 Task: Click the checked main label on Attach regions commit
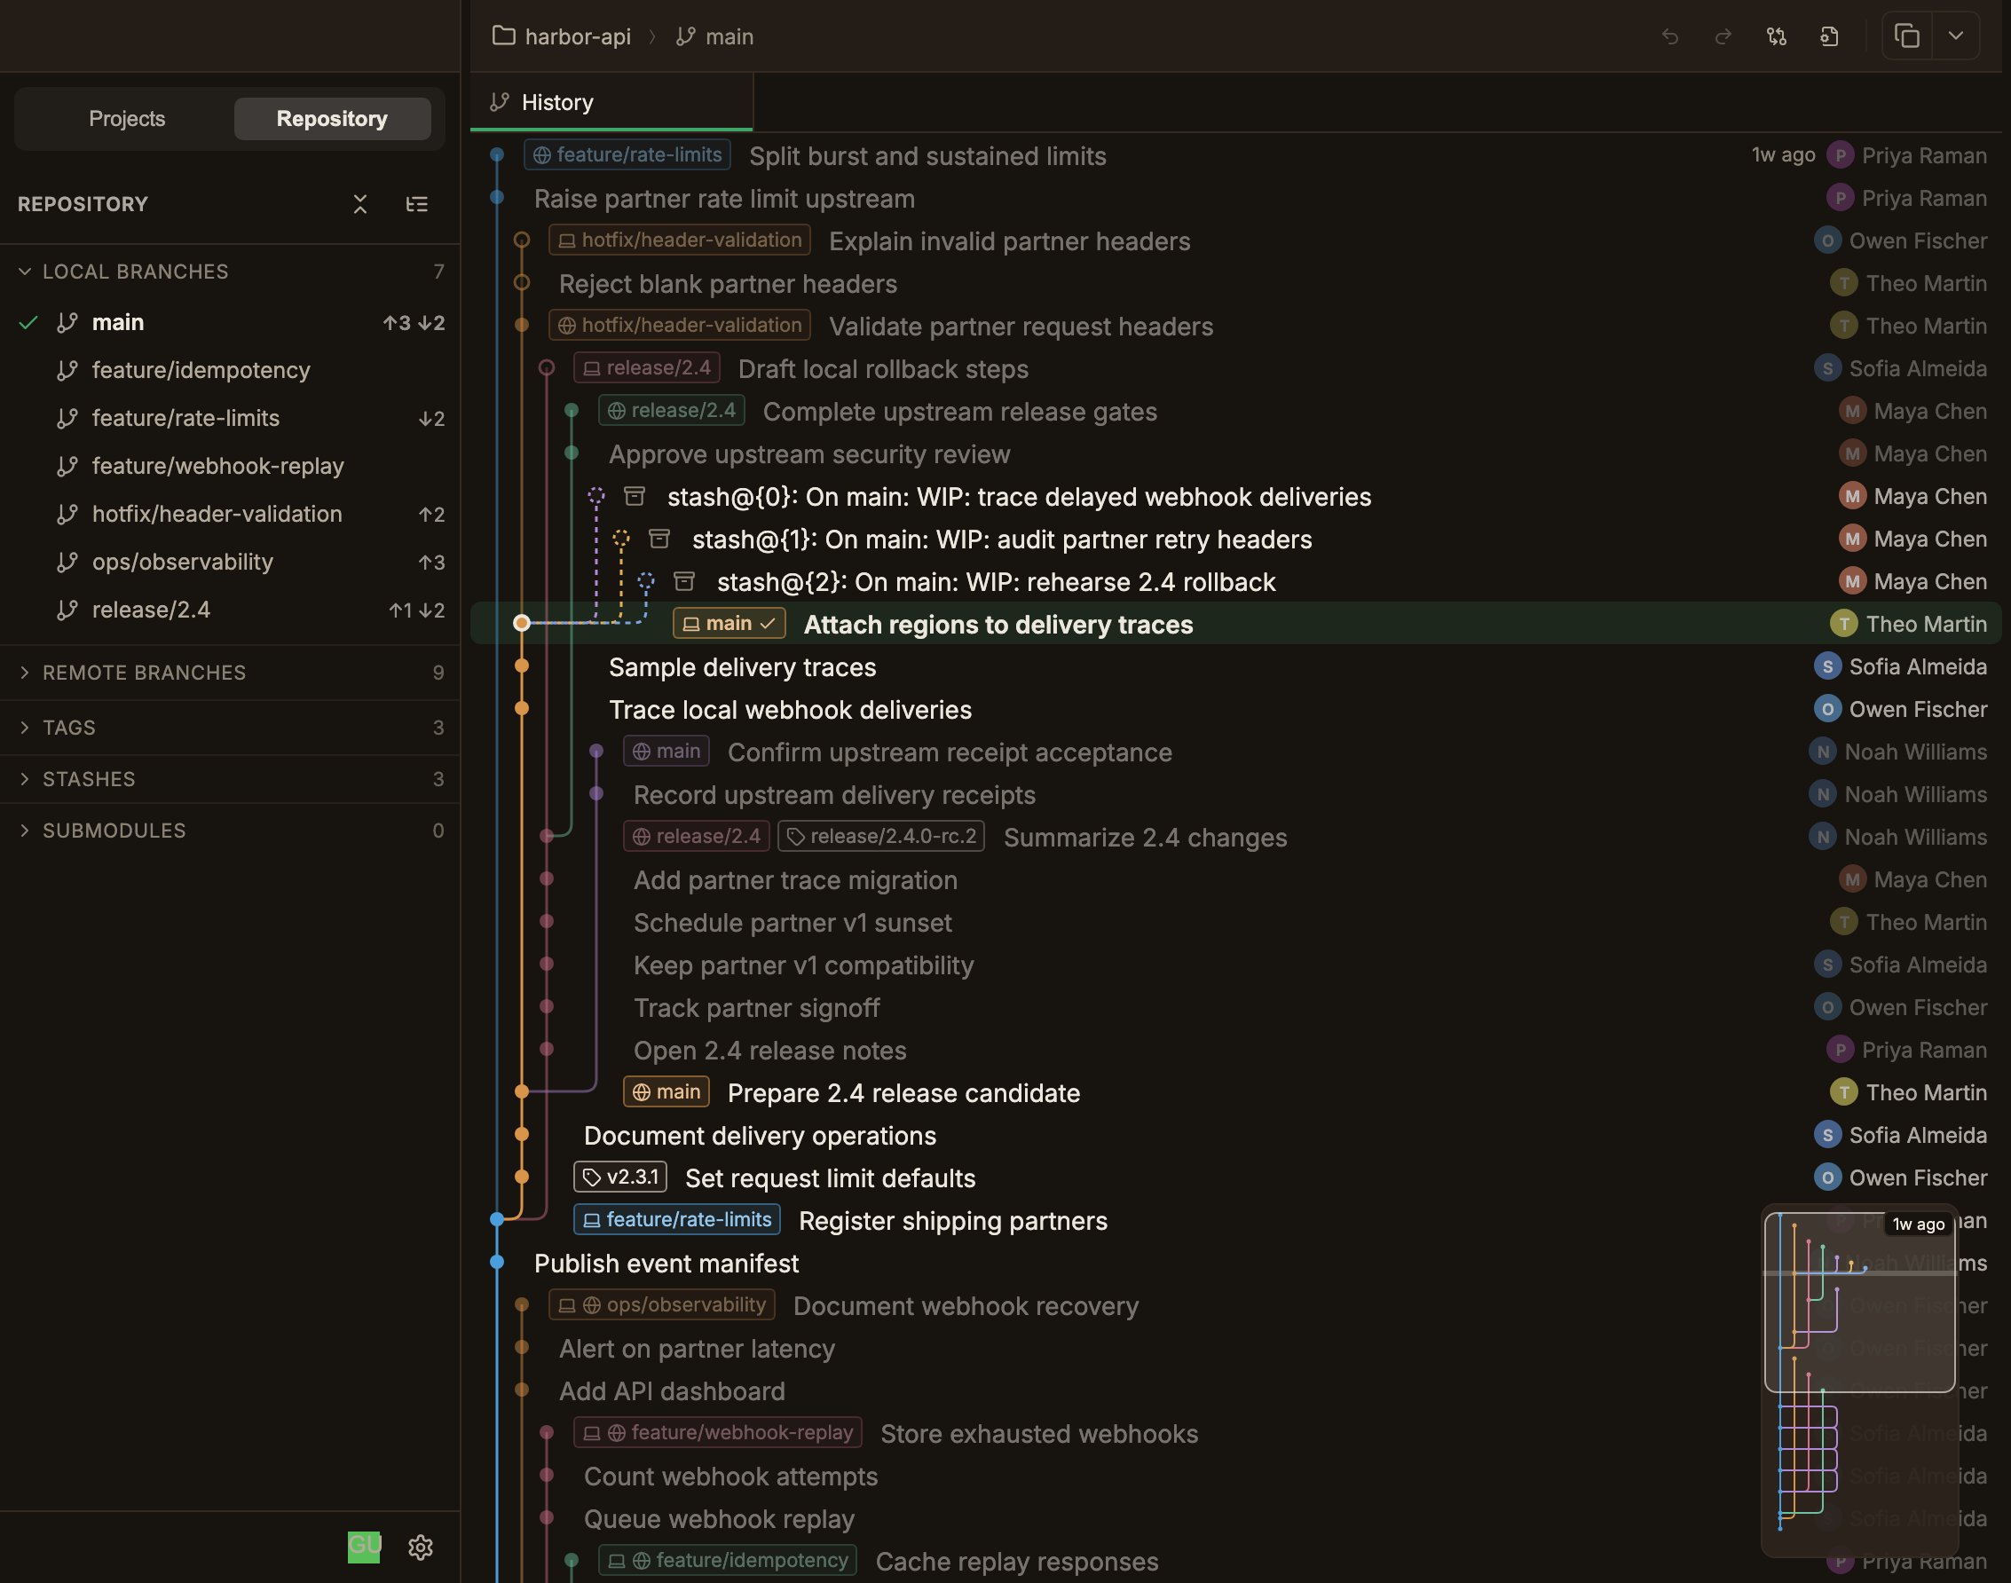(x=729, y=624)
